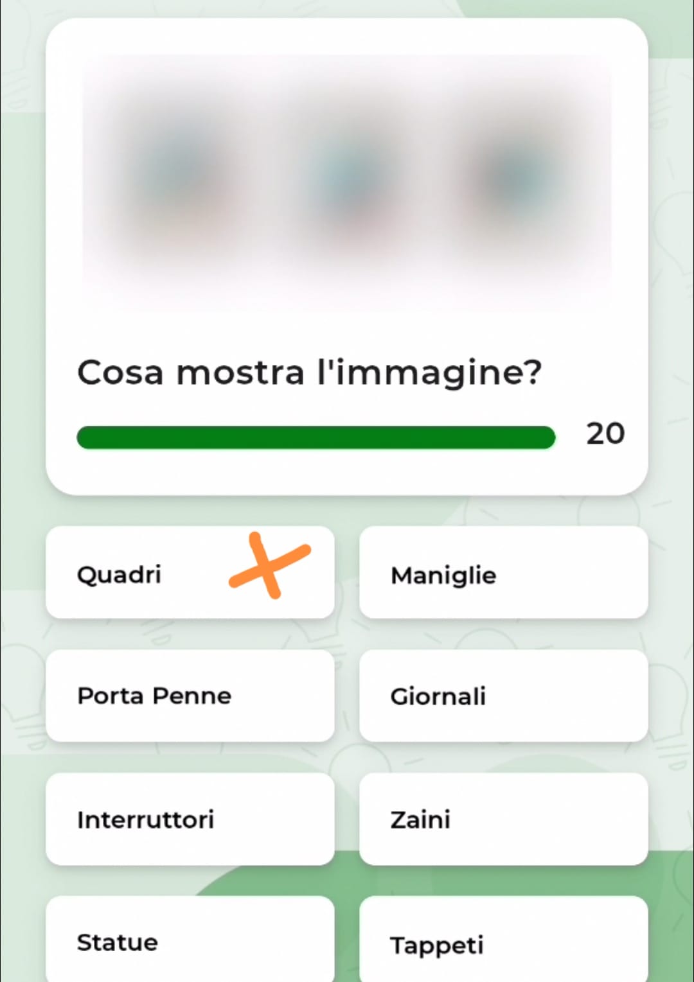Click the right end of the green timer bar

tap(546, 437)
